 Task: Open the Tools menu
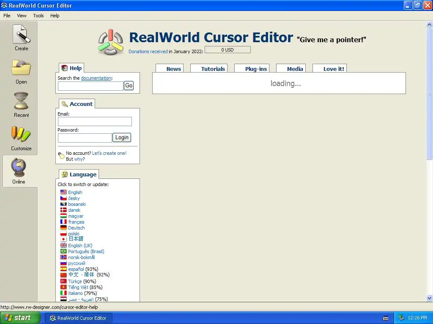click(38, 16)
